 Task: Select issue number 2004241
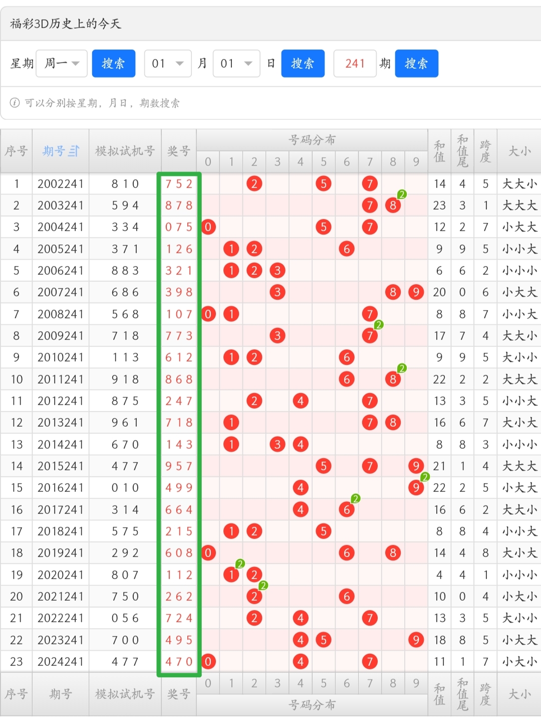tap(61, 227)
